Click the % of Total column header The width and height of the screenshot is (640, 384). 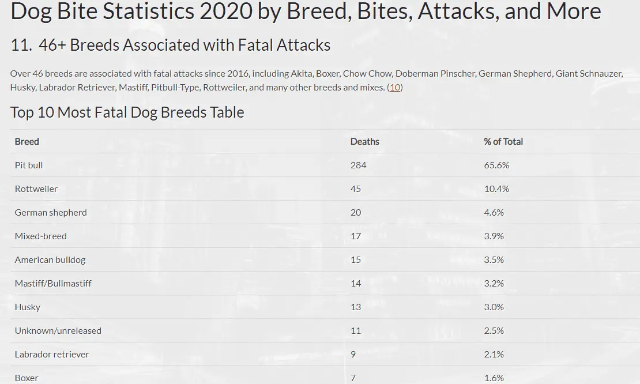[503, 141]
